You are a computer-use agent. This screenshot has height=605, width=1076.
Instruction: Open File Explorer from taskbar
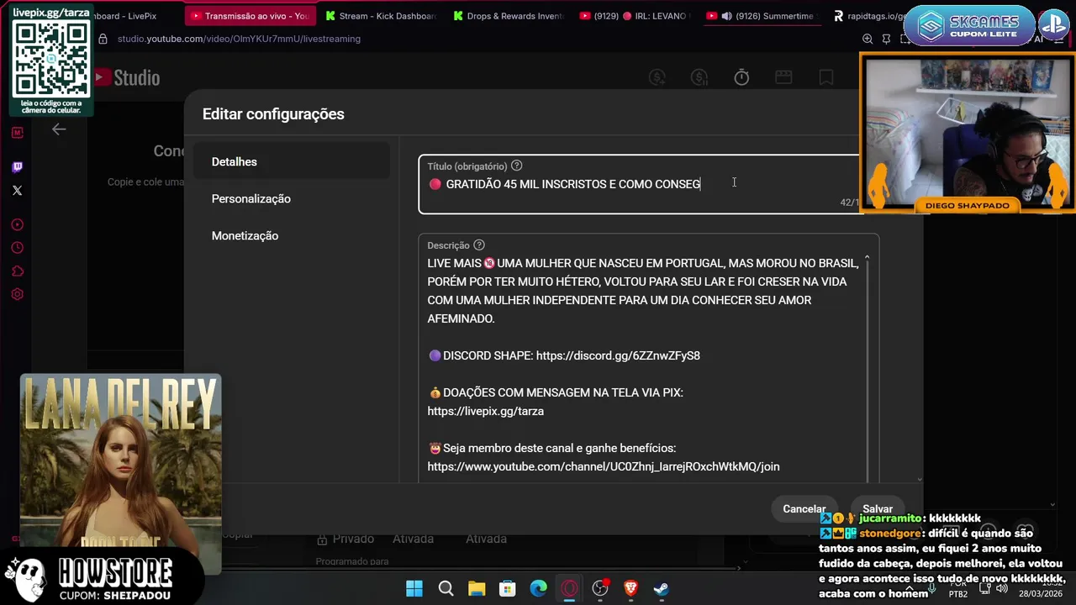point(477,589)
